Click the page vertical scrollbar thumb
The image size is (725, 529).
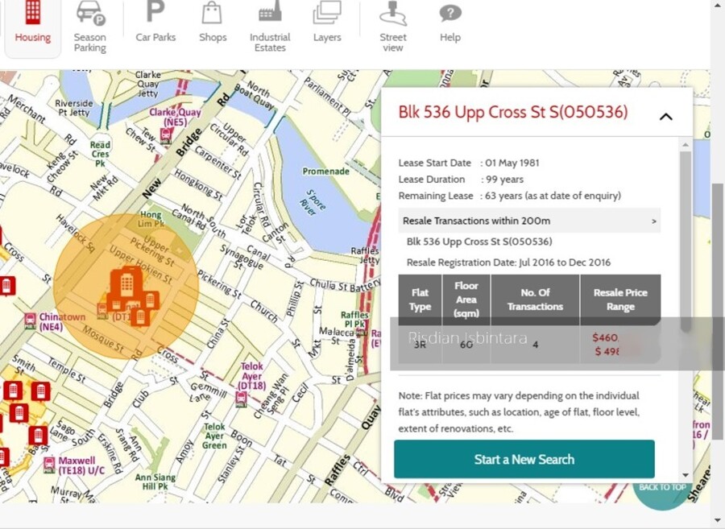(x=718, y=312)
